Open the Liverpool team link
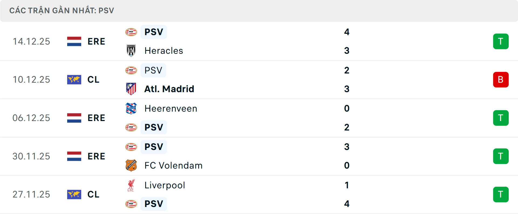The height and width of the screenshot is (214, 518). 165,185
